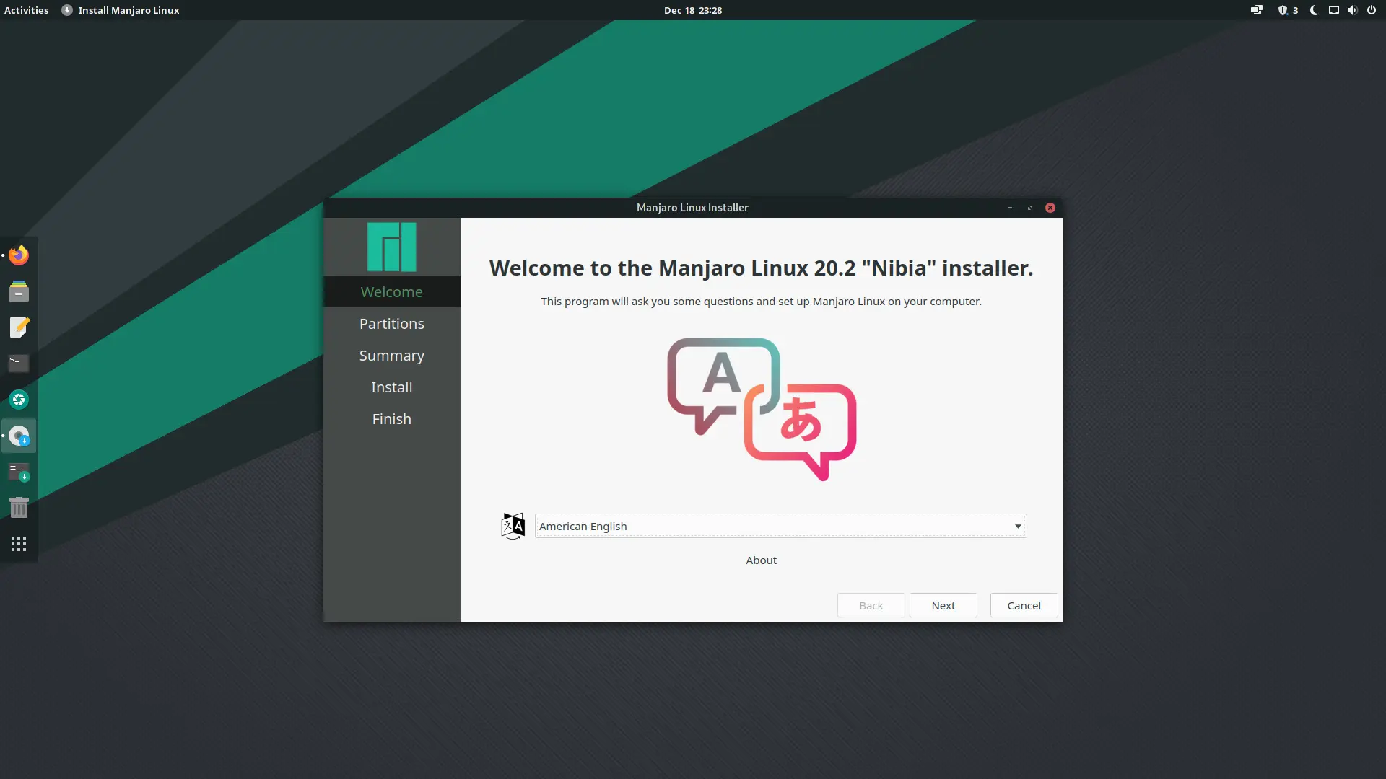The image size is (1386, 779).
Task: Click the language dropdown arrow
Action: (1018, 526)
